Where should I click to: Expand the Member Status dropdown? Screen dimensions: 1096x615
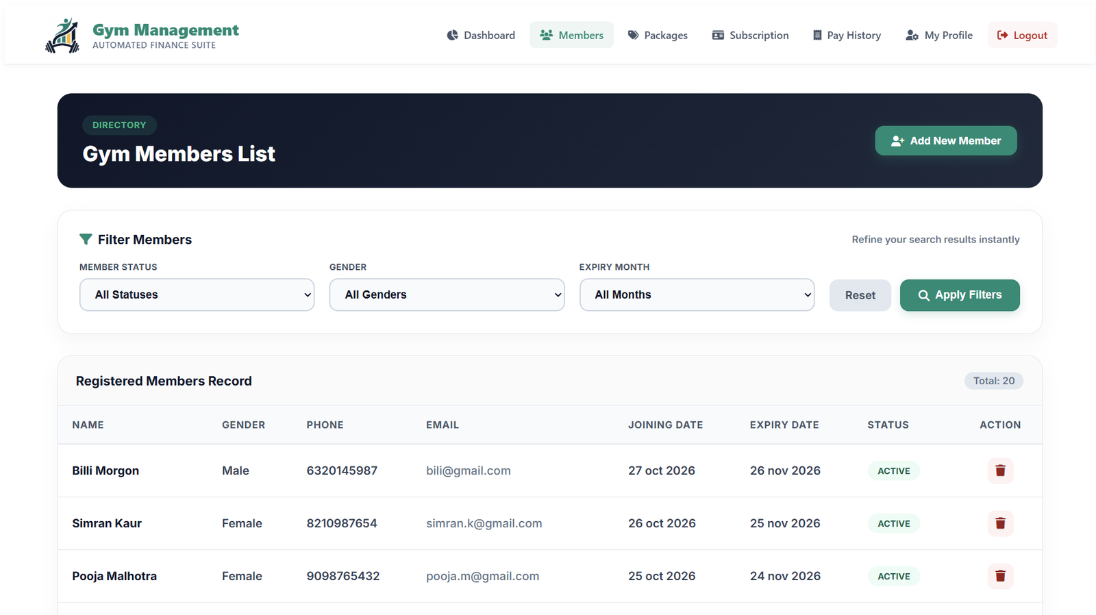(x=197, y=294)
